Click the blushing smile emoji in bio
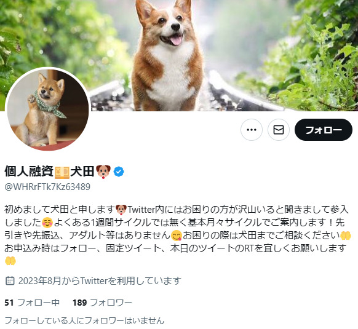Image resolution: width=358 pixels, height=329 pixels. click(47, 223)
